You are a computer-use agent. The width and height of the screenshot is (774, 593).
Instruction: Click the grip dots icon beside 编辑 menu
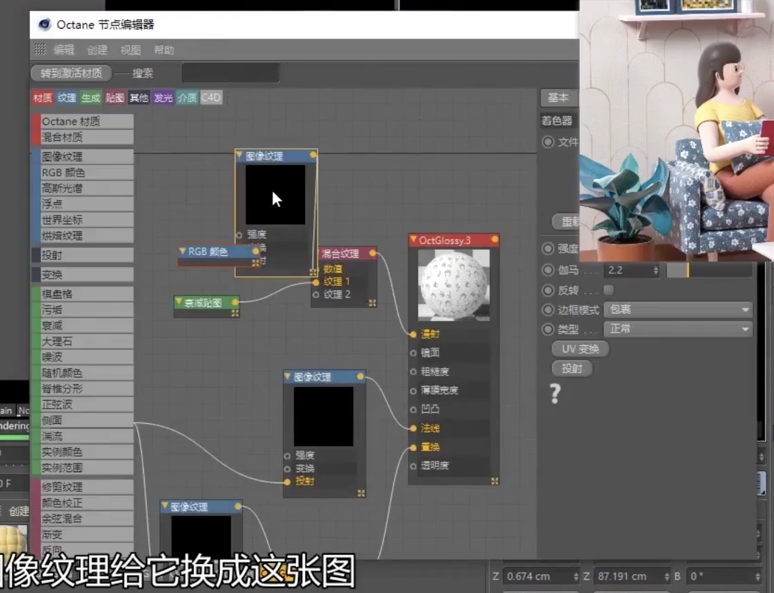40,49
